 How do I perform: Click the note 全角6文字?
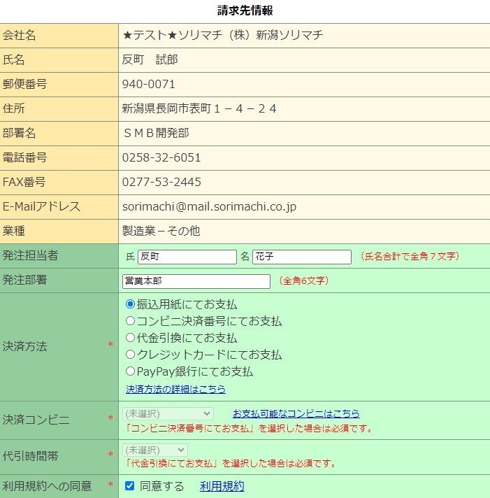(x=303, y=280)
